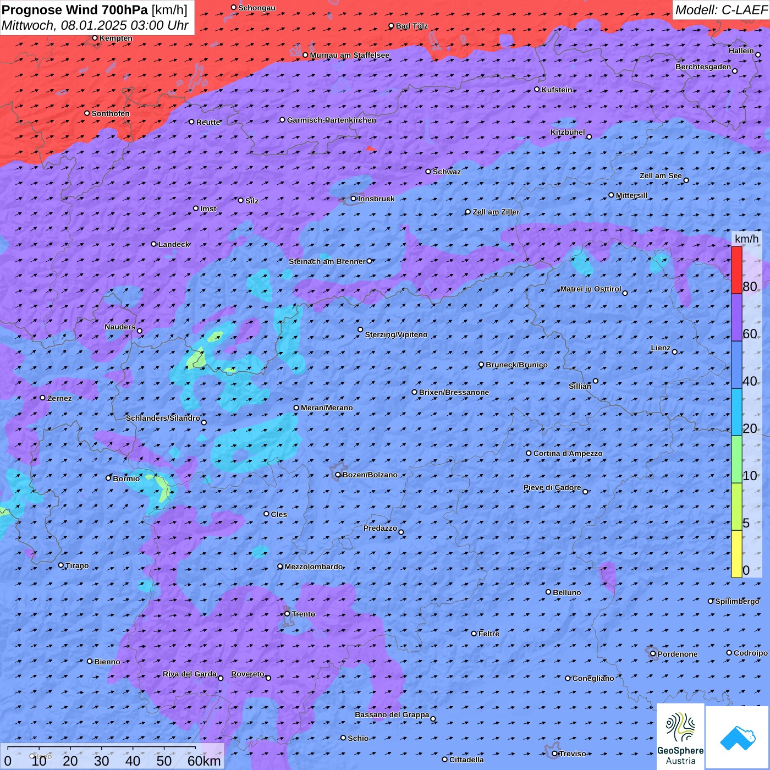The height and width of the screenshot is (770, 770).
Task: Click the Zernez town label
Action: point(59,398)
